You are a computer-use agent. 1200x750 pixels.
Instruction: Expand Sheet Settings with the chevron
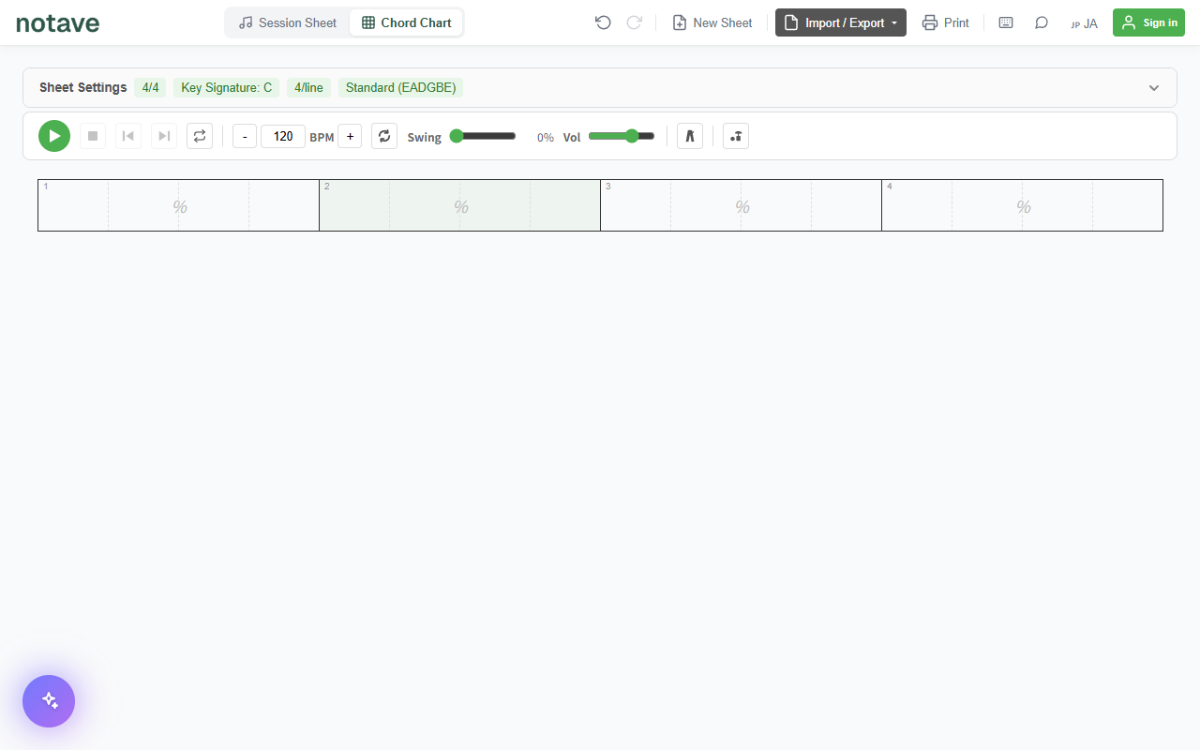tap(1154, 87)
